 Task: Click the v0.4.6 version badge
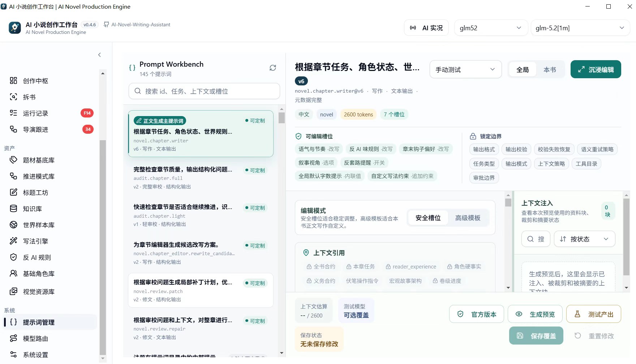90,25
